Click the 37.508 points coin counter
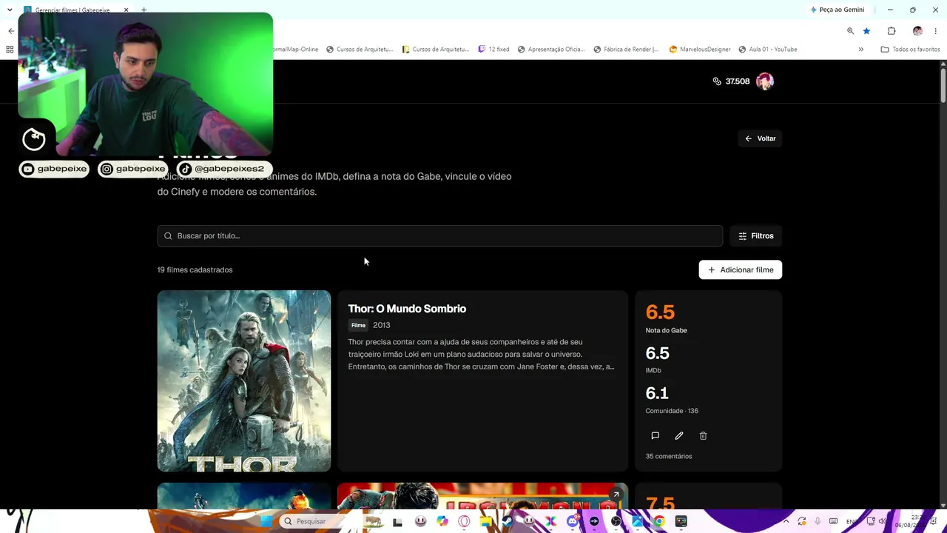 point(731,81)
